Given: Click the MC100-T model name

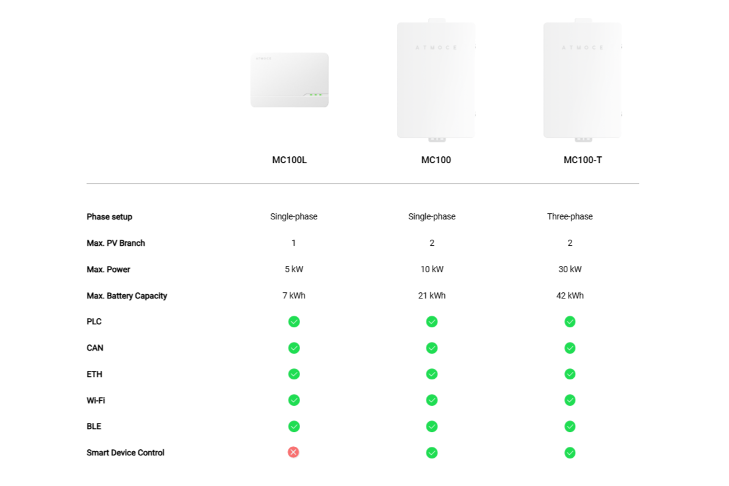Looking at the screenshot, I should click(582, 160).
